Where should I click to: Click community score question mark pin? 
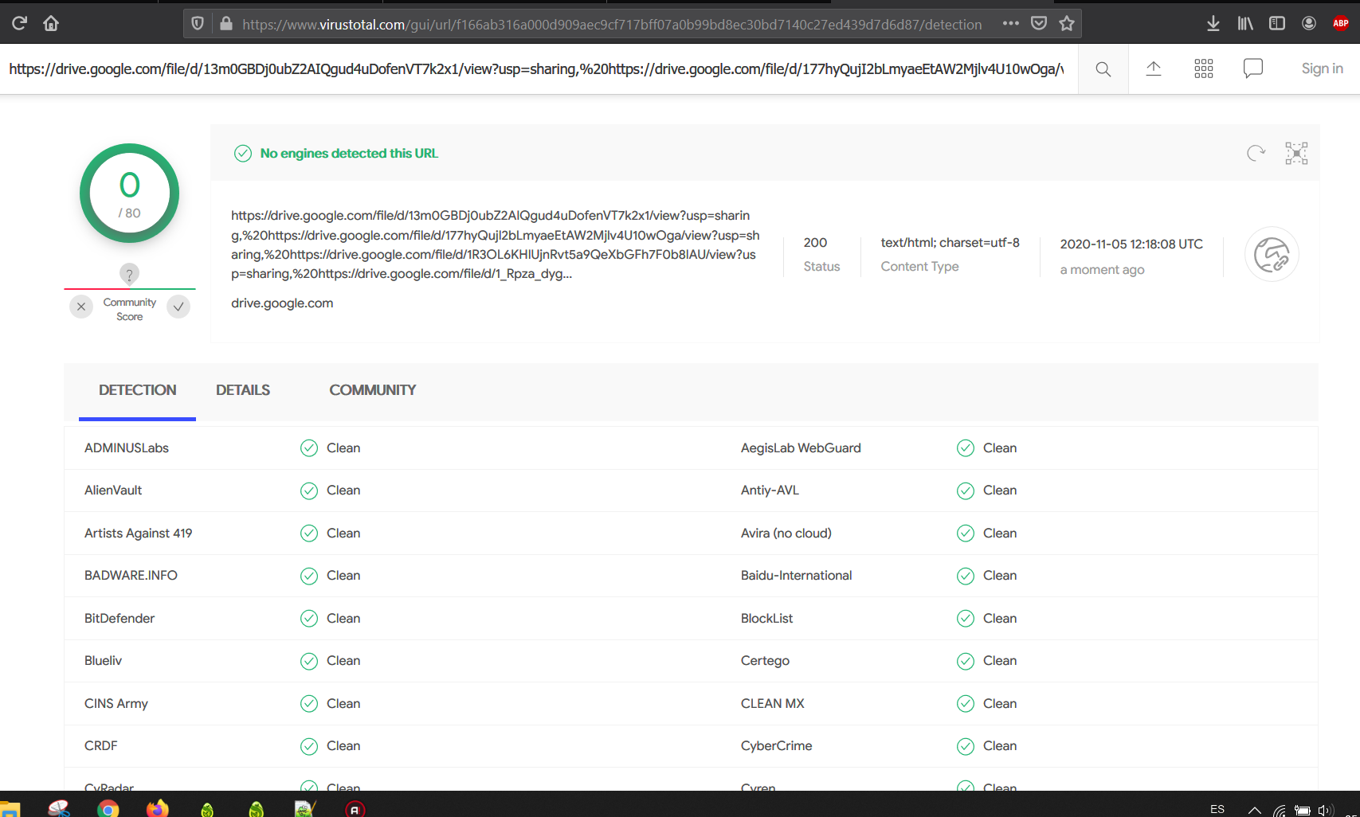[129, 274]
